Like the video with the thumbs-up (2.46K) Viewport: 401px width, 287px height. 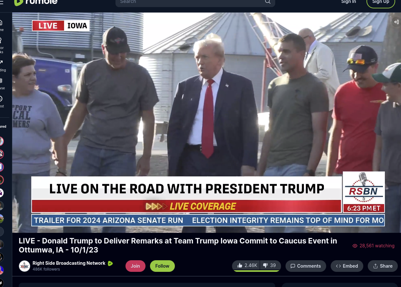click(x=247, y=266)
